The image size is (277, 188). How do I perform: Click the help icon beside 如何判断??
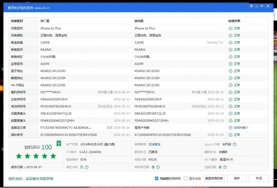(x=230, y=128)
